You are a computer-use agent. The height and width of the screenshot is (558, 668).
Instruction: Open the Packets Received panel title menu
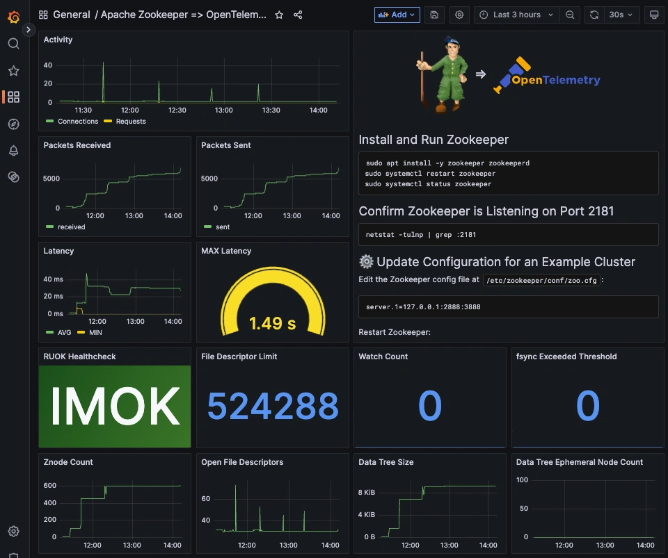[77, 145]
